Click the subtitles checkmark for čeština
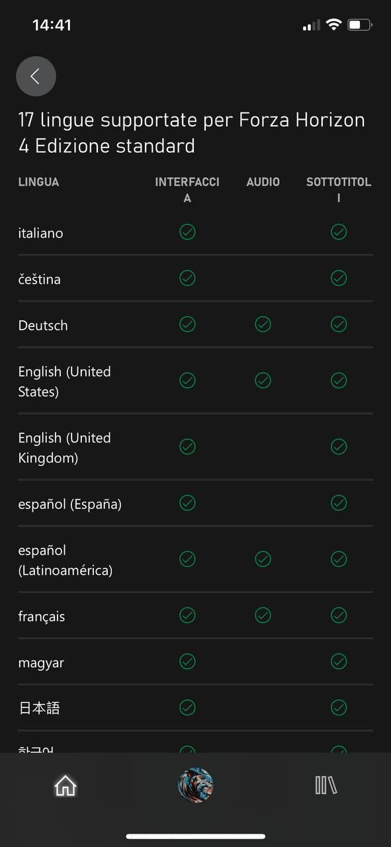Screen dimensions: 391x847 click(x=339, y=278)
